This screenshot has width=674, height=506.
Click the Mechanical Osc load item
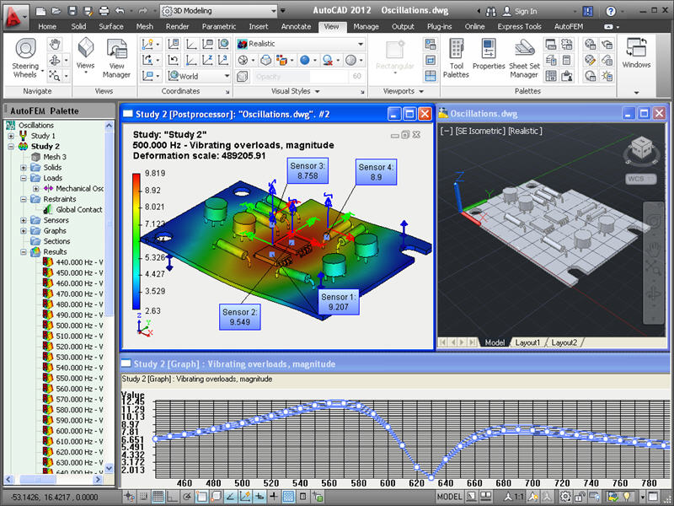click(x=73, y=189)
